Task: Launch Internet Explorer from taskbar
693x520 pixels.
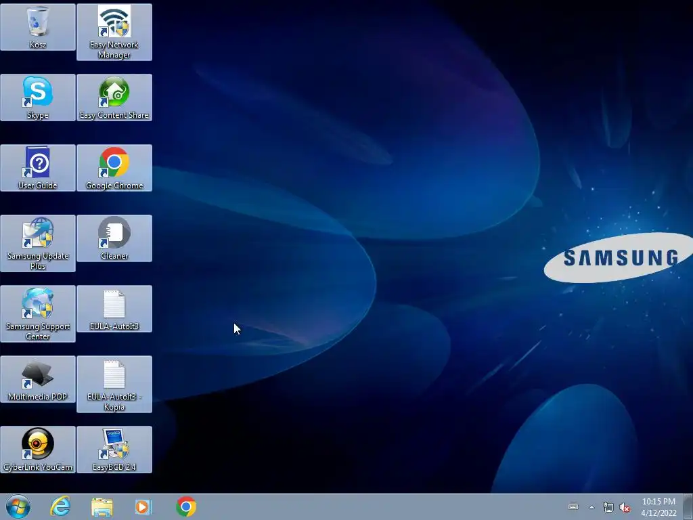Action: coord(60,506)
